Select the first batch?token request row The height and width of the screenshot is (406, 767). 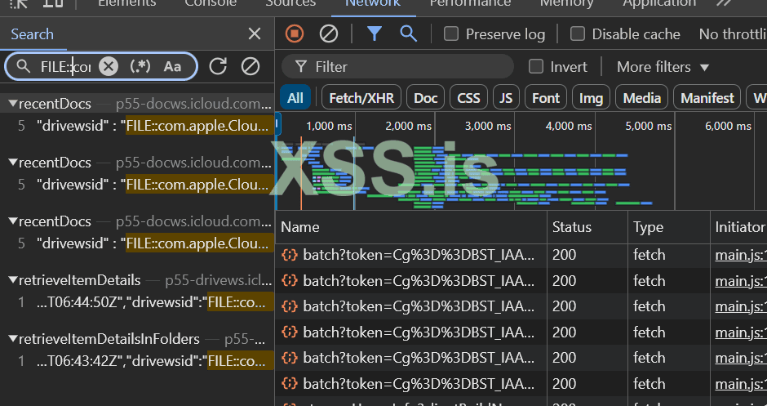521,255
